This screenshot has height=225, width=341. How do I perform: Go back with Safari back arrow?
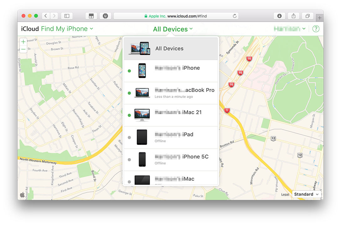coord(46,16)
